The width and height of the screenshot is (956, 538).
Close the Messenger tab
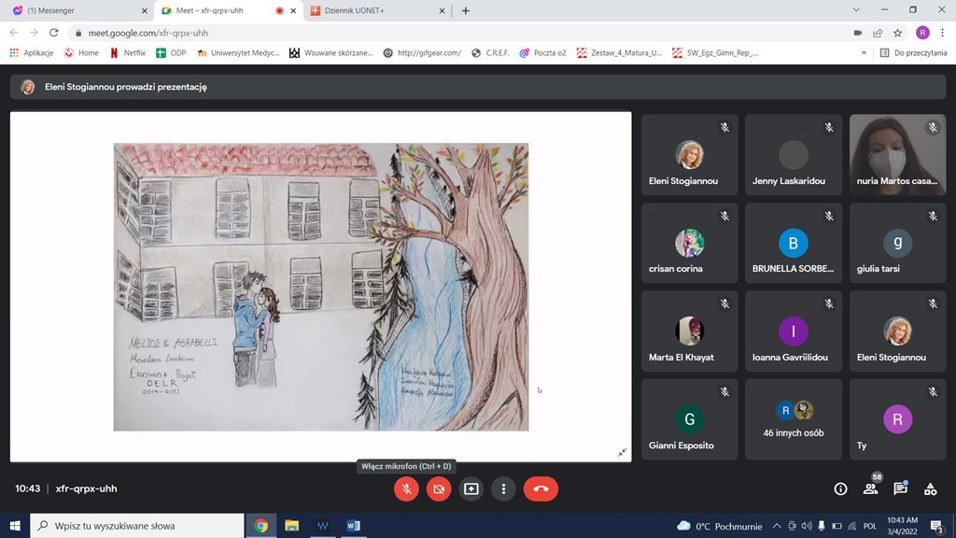pyautogui.click(x=144, y=10)
